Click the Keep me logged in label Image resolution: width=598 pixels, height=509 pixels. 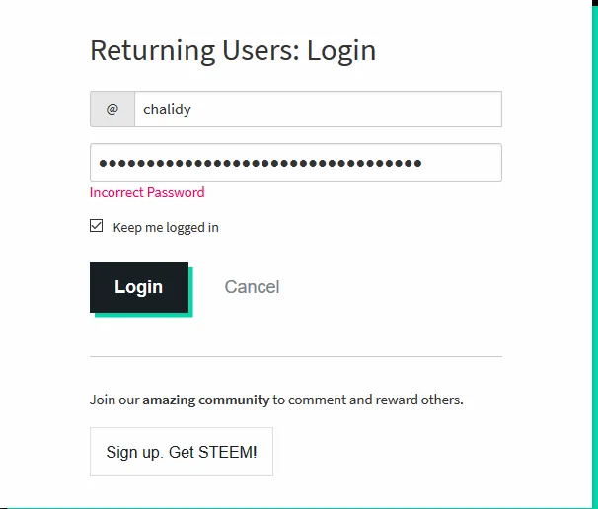click(x=166, y=228)
